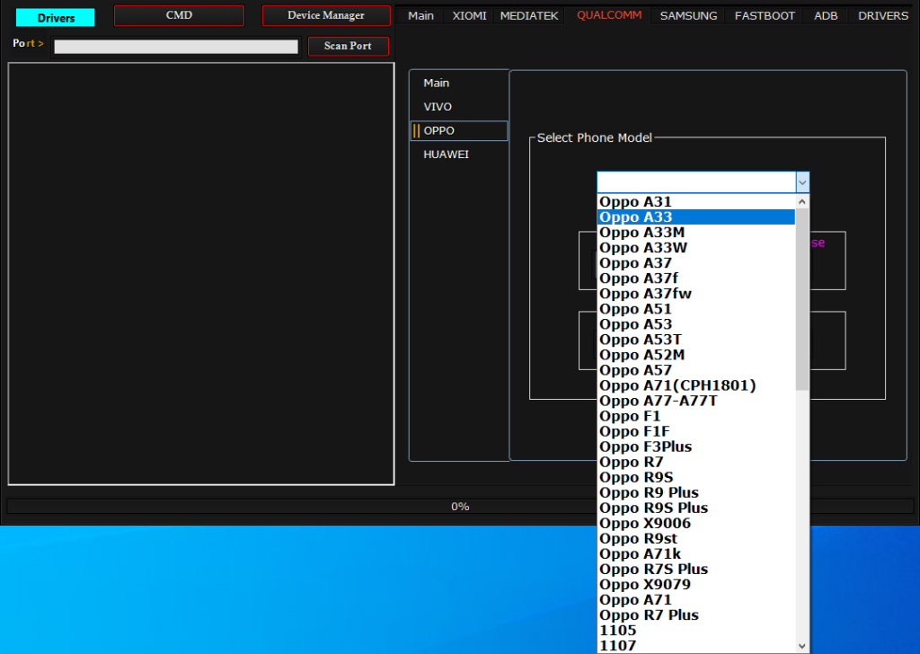Choose Oppo A53T from the list
The image size is (920, 654).
[696, 340]
